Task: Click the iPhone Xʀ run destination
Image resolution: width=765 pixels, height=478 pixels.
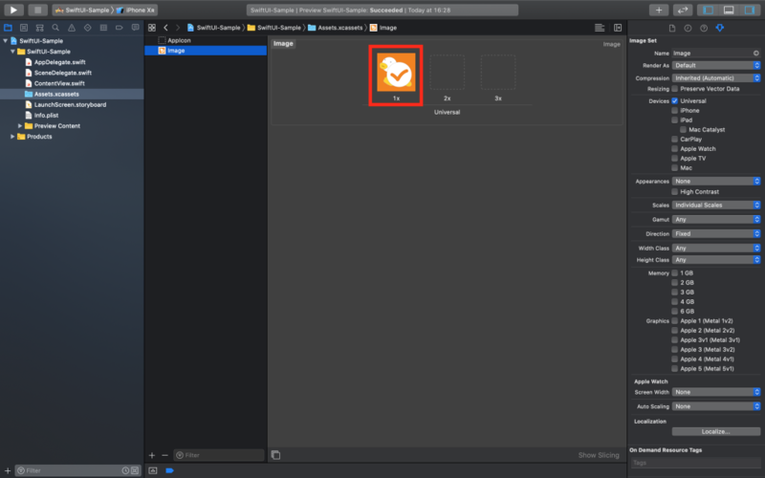Action: click(136, 10)
